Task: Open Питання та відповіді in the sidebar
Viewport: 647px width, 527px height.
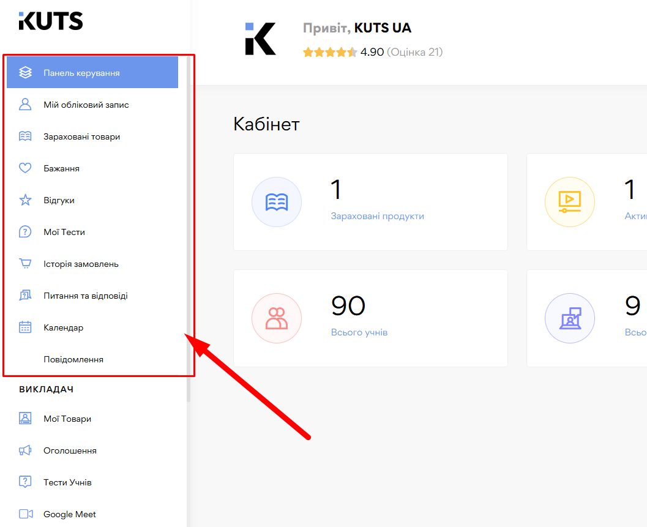Action: tap(86, 296)
